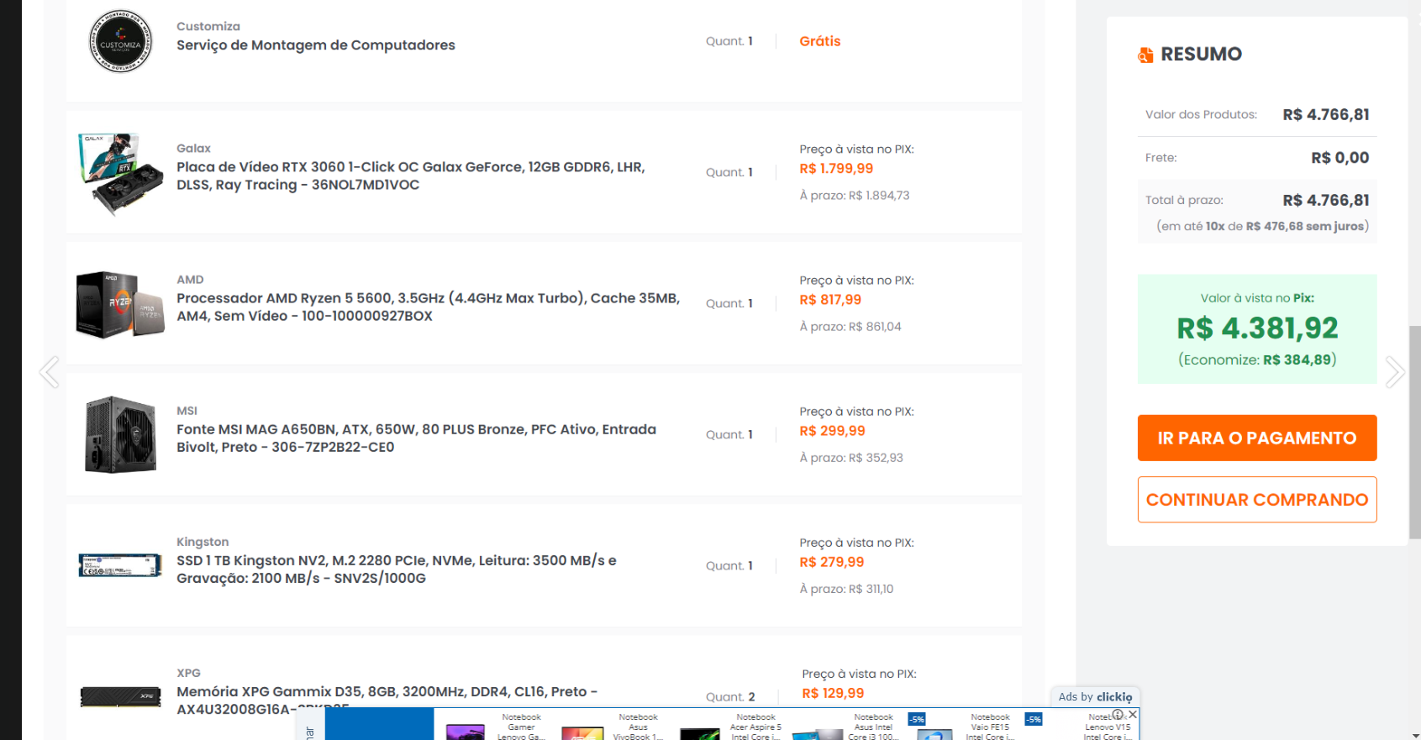Viewport: 1421px width, 740px height.
Task: Click the previous arrow on the left edge
Action: pyautogui.click(x=50, y=371)
